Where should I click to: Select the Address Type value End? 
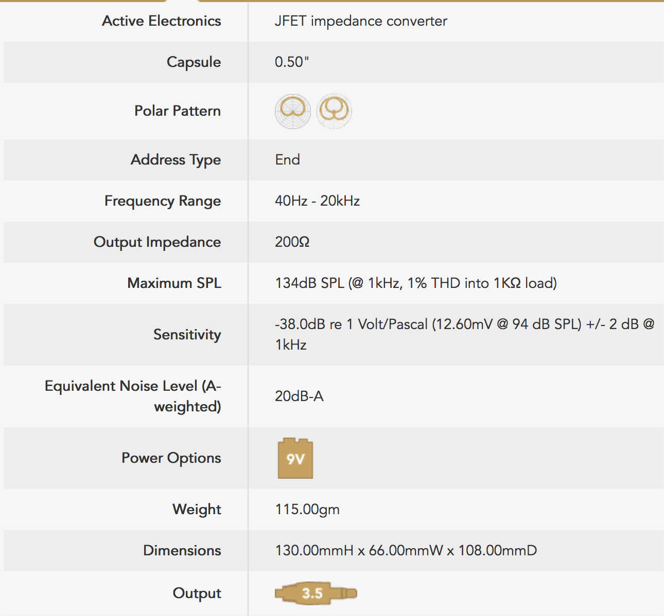coord(287,160)
